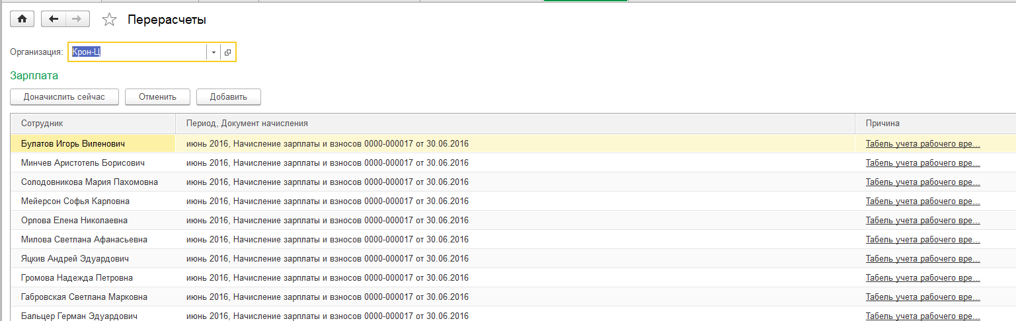This screenshot has height=321, width=1016.
Task: Select employee Яцкив Андрей Эдуардович
Action: tap(75, 258)
